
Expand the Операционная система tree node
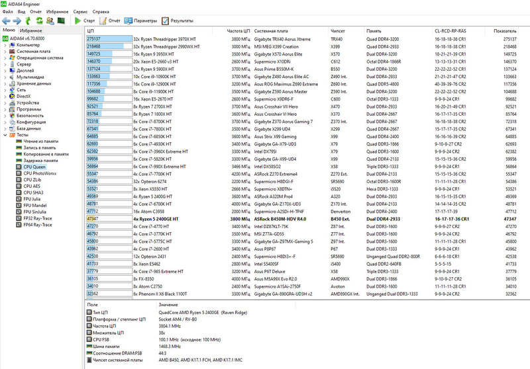5,58
